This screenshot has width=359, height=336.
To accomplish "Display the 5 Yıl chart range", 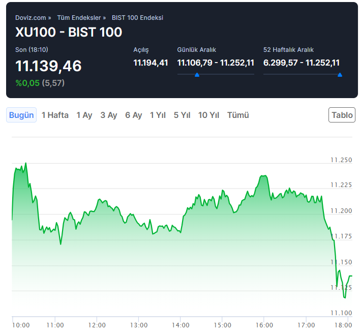I will [x=182, y=115].
